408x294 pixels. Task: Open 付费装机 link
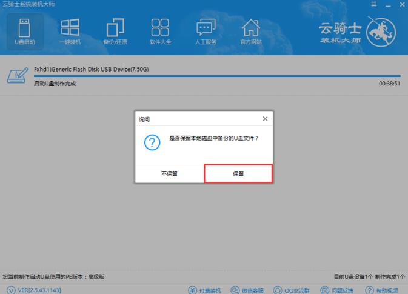click(204, 290)
